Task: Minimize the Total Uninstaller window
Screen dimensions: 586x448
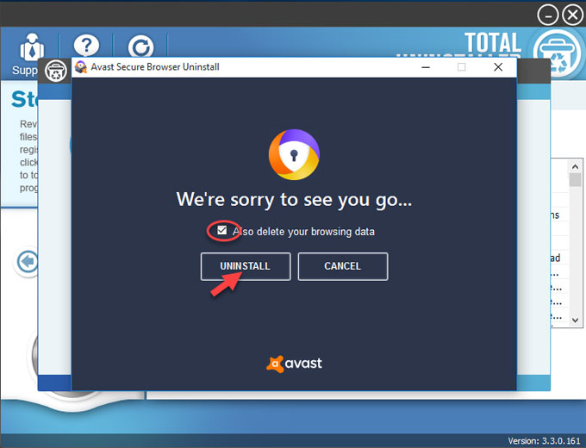Action: (x=548, y=16)
